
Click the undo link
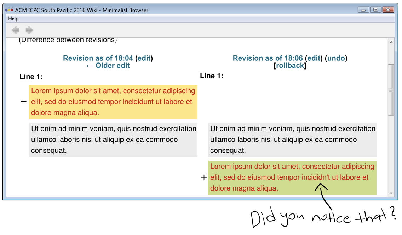(x=336, y=58)
